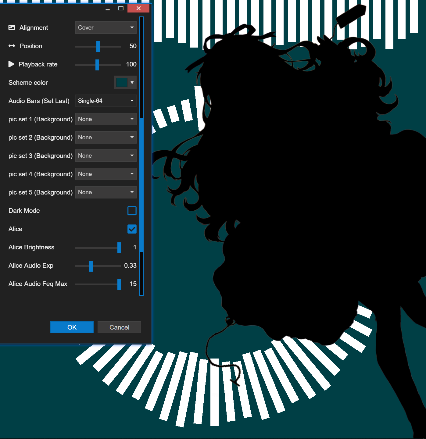Image resolution: width=426 pixels, height=439 pixels.
Task: Click the Cancel button
Action: [119, 327]
